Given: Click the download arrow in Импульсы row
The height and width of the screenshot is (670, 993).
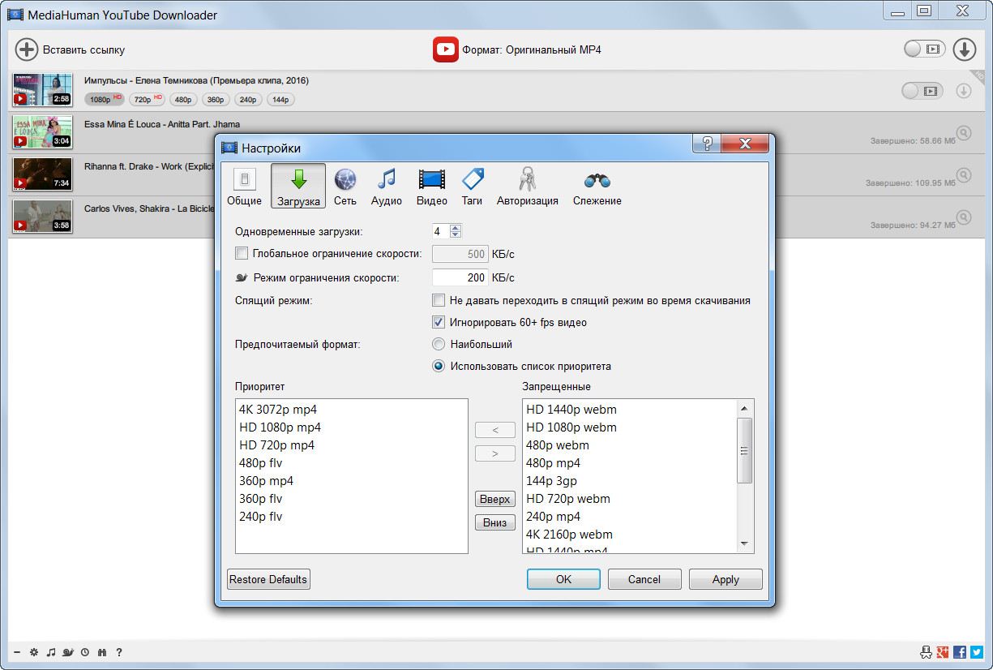Looking at the screenshot, I should (964, 91).
